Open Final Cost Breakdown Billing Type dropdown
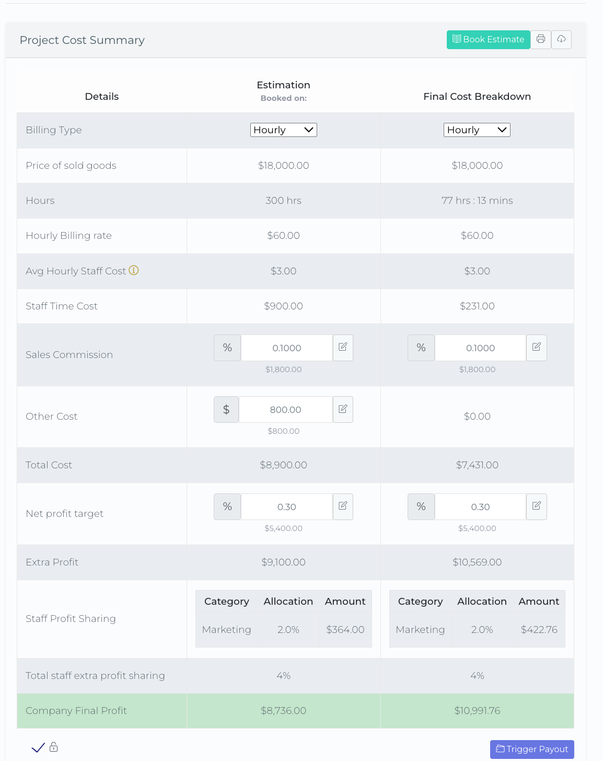 pyautogui.click(x=477, y=130)
